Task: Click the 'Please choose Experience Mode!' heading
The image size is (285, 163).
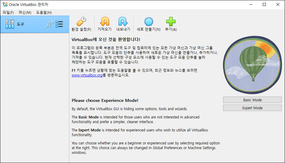Action: pos(105,100)
